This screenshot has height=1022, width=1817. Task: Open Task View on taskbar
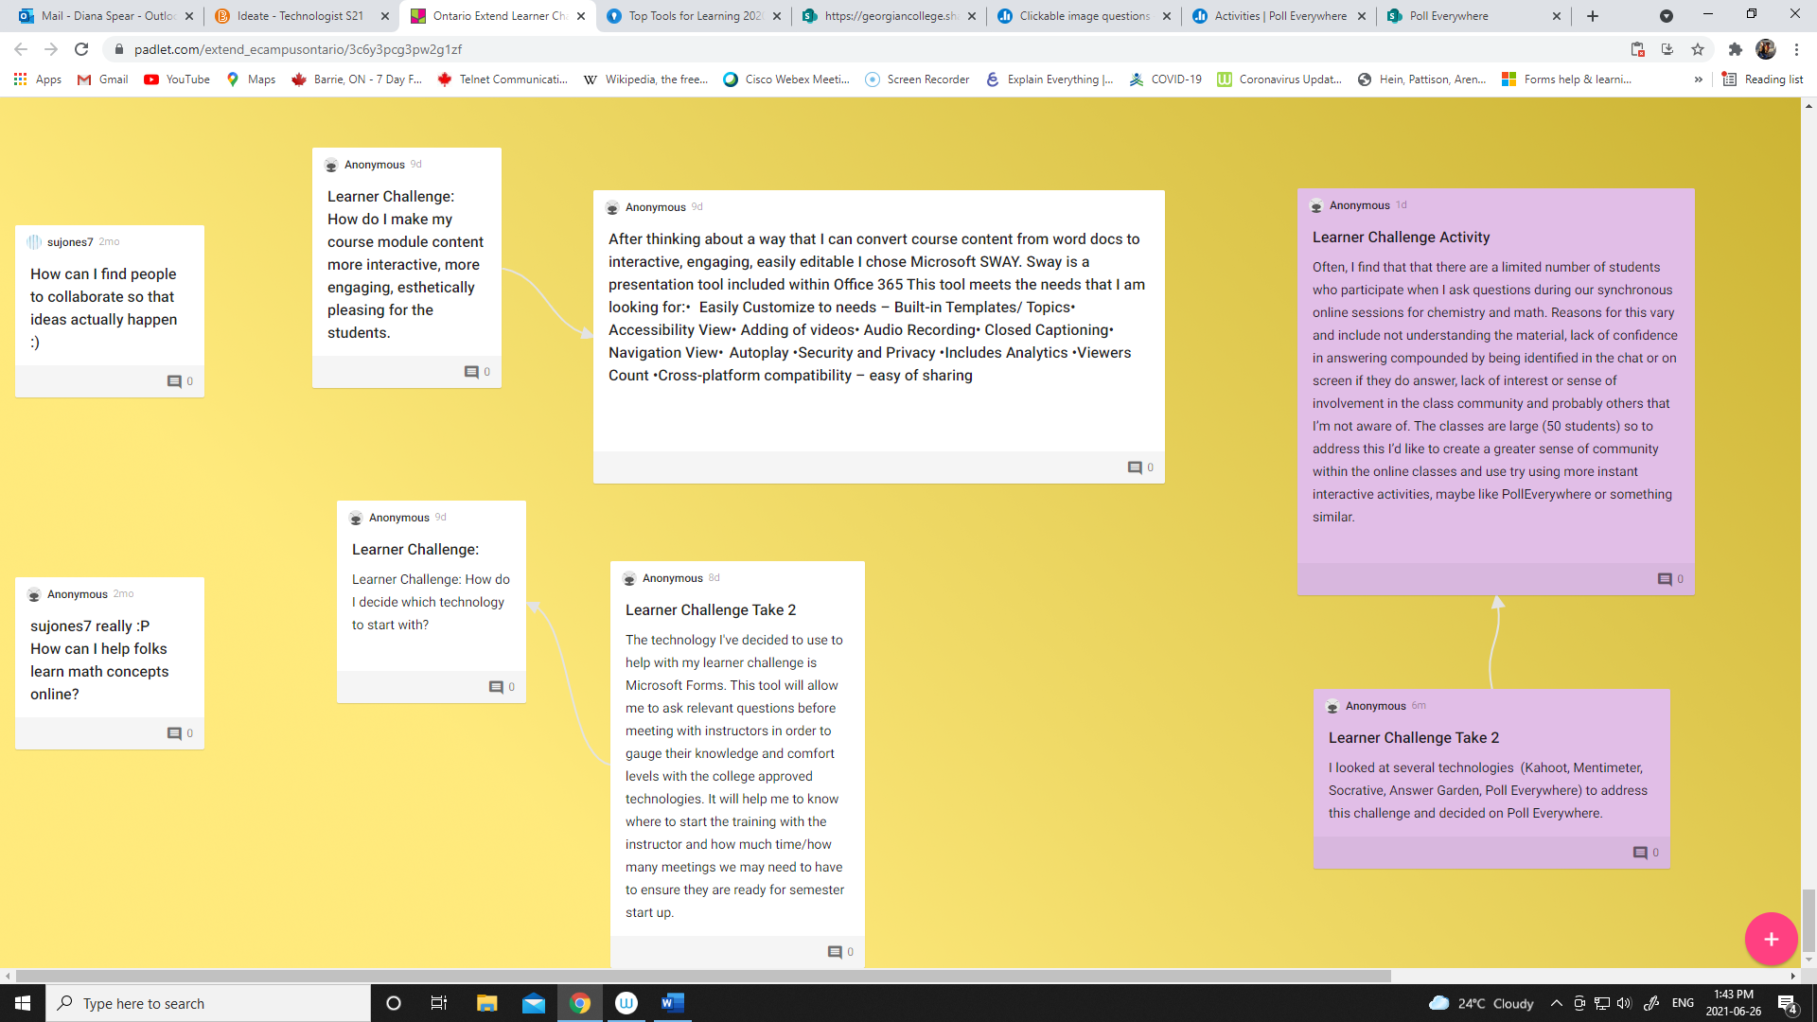[x=439, y=1003]
